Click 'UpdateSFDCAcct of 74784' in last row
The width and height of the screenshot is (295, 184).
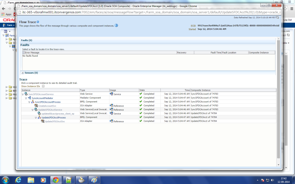(204, 121)
